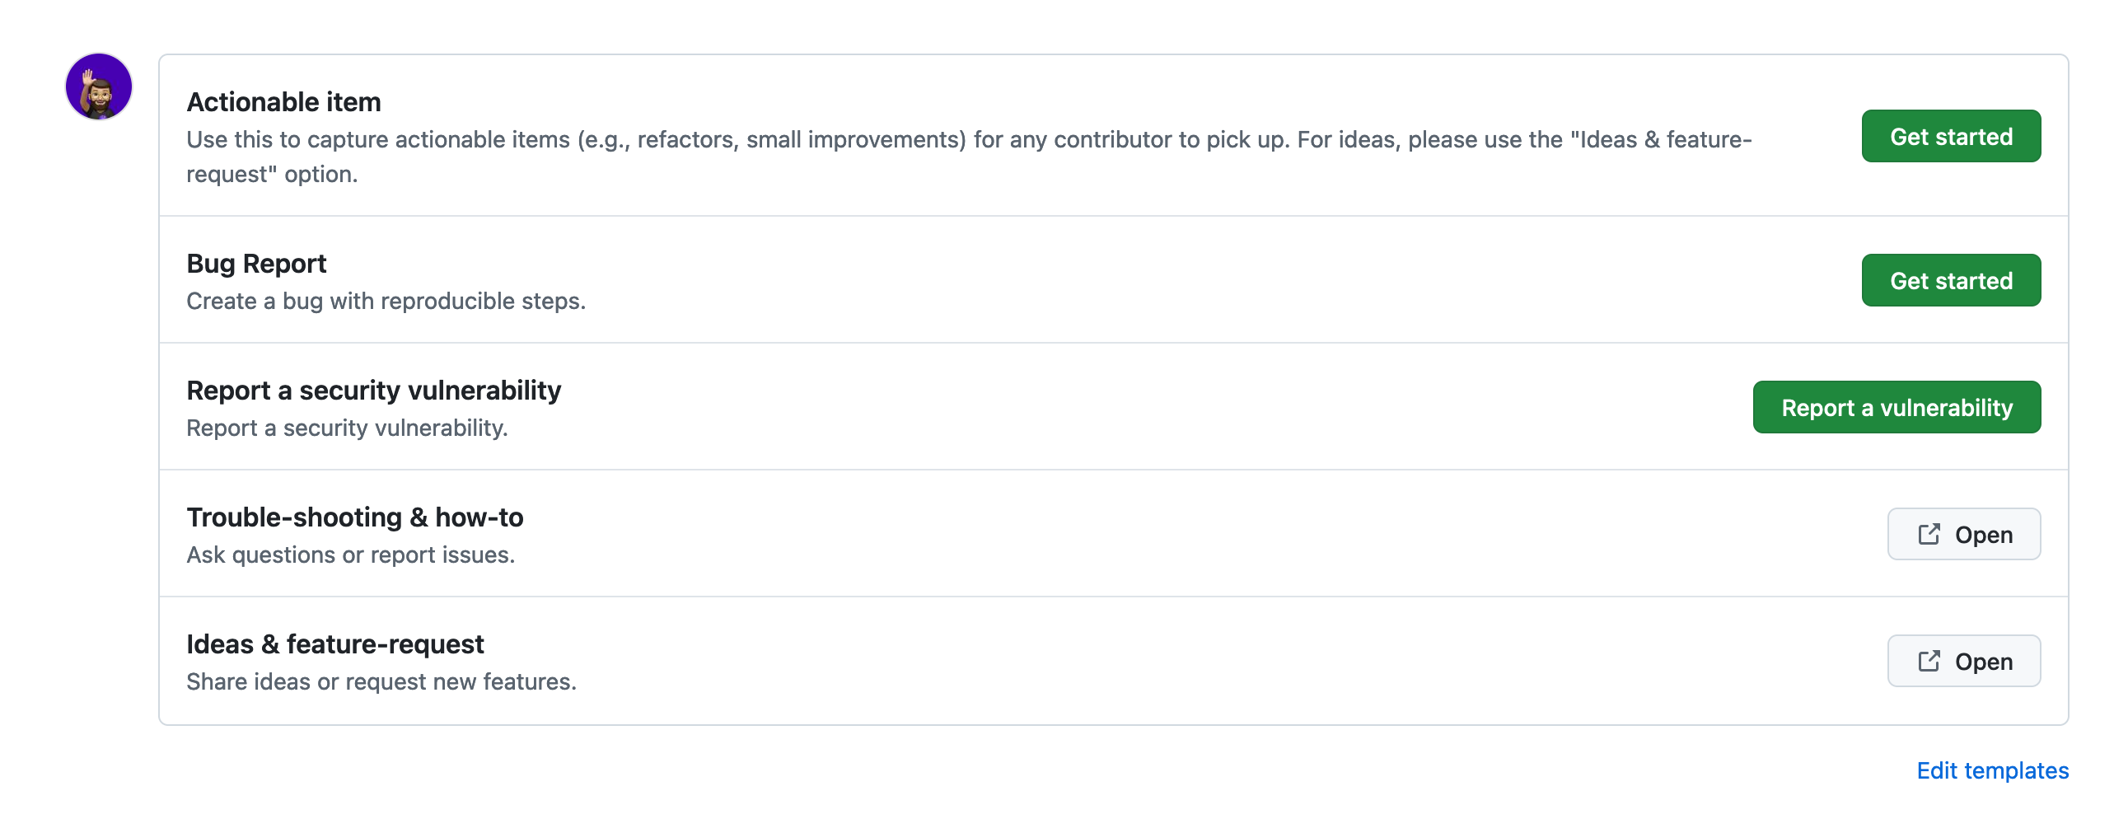Viewport: 2114px width, 819px height.
Task: Click the 'Report a security vulnerability.' description text
Action: tap(347, 428)
